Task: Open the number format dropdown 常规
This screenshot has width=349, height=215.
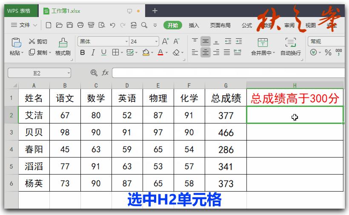Action: point(326,41)
